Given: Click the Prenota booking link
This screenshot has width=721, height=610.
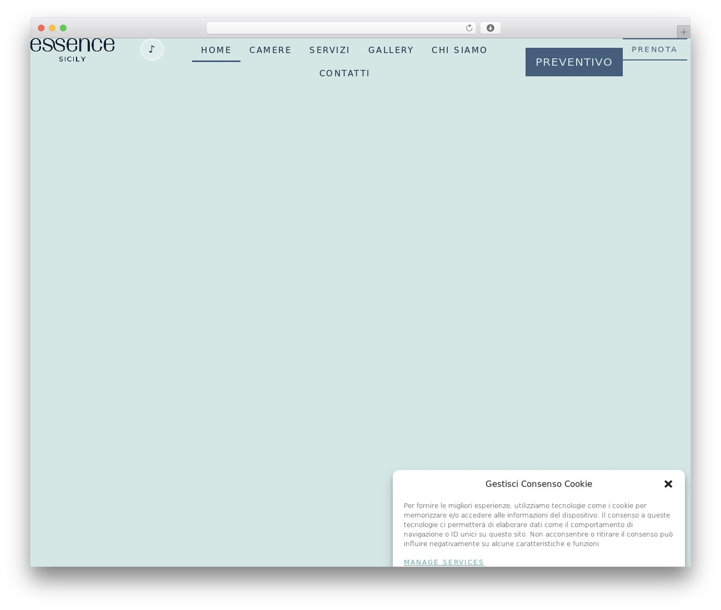Looking at the screenshot, I should [655, 50].
